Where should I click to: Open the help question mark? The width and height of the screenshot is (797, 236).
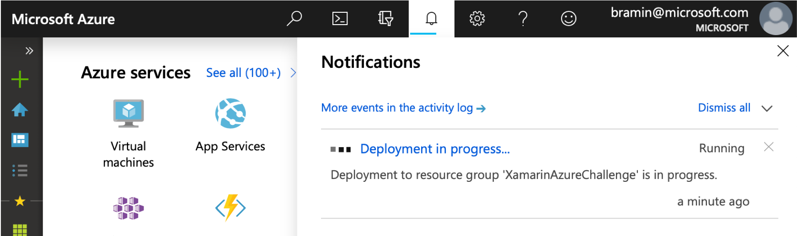(x=523, y=19)
